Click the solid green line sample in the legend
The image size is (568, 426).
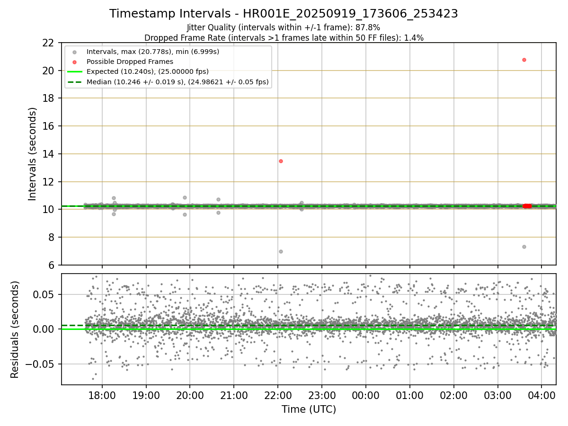pyautogui.click(x=74, y=72)
